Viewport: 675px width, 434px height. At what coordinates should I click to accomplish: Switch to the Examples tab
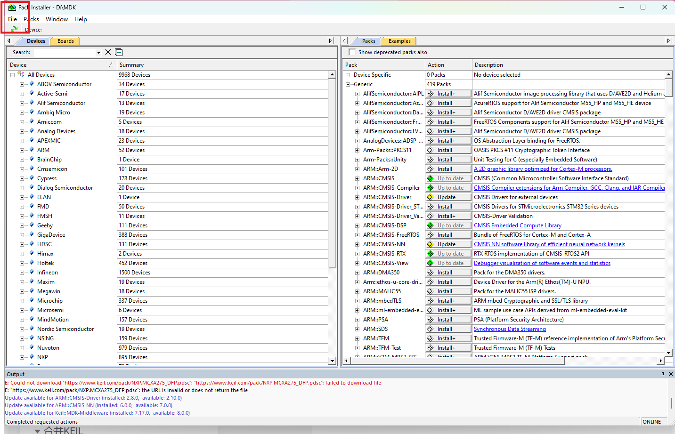click(x=399, y=41)
